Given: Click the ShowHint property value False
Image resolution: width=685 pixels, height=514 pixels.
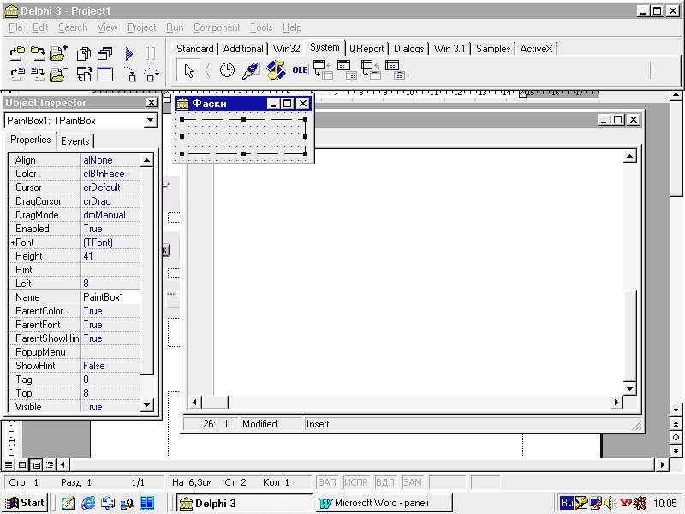Looking at the screenshot, I should pyautogui.click(x=111, y=366).
